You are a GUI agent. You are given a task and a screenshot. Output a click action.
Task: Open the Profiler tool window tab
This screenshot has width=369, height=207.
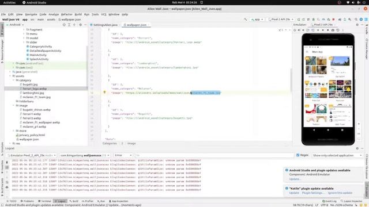pos(87,201)
